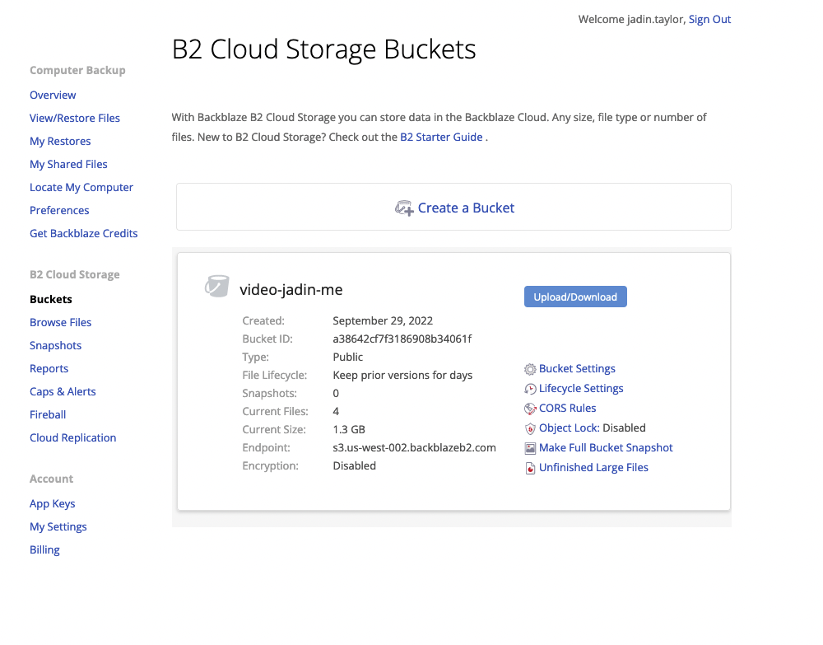Click the CORS Rules globe icon
Image resolution: width=823 pixels, height=645 pixels.
click(530, 409)
